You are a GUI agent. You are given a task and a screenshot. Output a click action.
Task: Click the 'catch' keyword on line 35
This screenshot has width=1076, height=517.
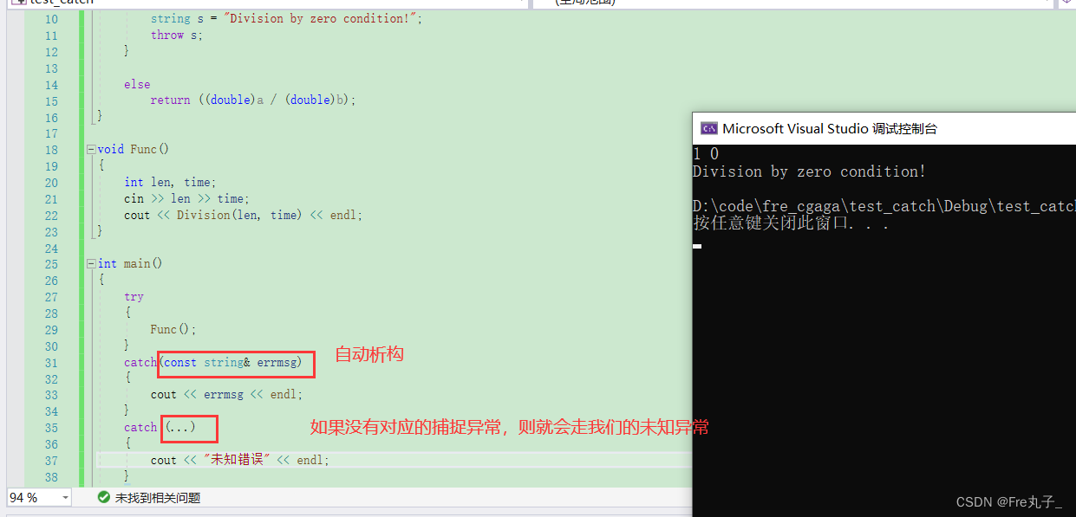[140, 428]
